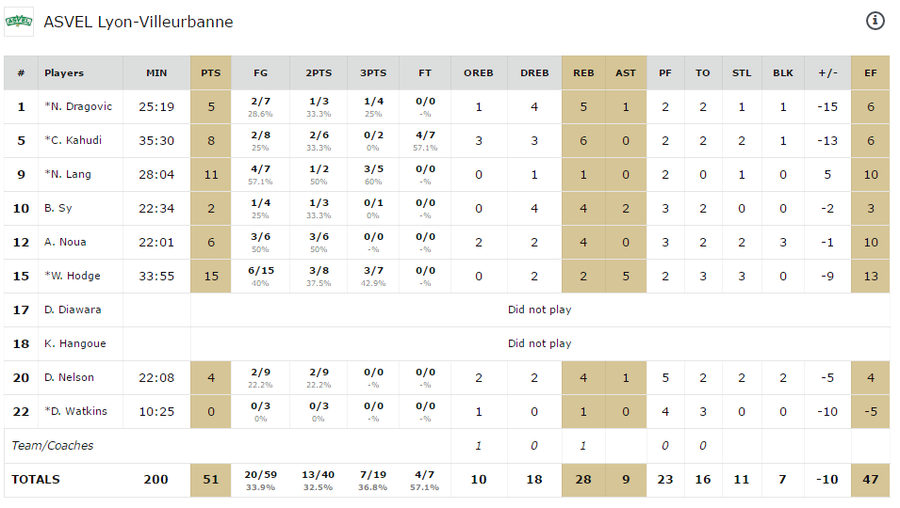Click the REB column header
This screenshot has width=900, height=508.
[583, 73]
